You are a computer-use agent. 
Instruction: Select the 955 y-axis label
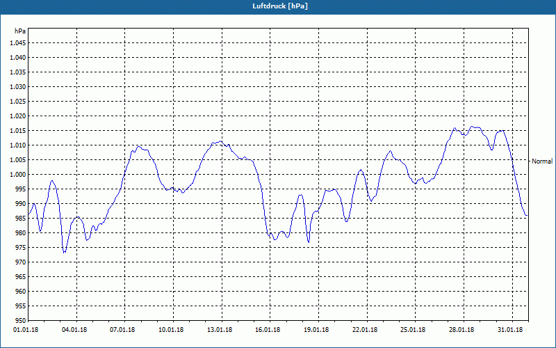pyautogui.click(x=21, y=306)
